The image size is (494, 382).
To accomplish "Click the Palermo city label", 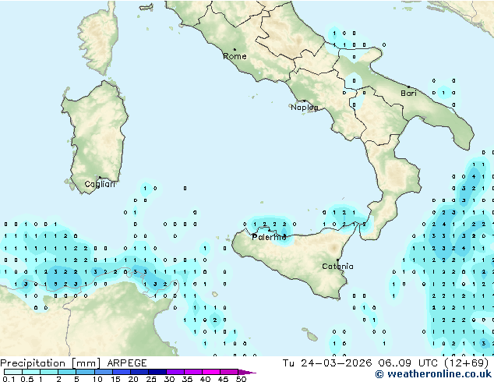I will pos(269,237).
